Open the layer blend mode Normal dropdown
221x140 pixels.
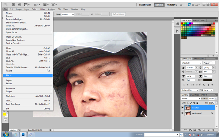[191, 99]
